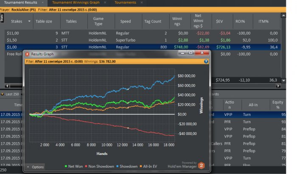Open the Tournament Results tab
The image size is (297, 174).
[20, 3]
